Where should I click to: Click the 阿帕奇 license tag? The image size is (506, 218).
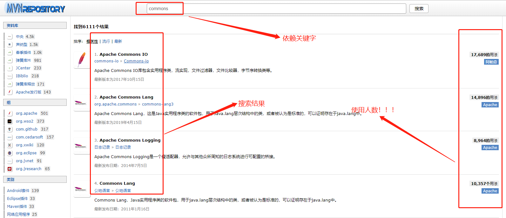click(x=491, y=62)
